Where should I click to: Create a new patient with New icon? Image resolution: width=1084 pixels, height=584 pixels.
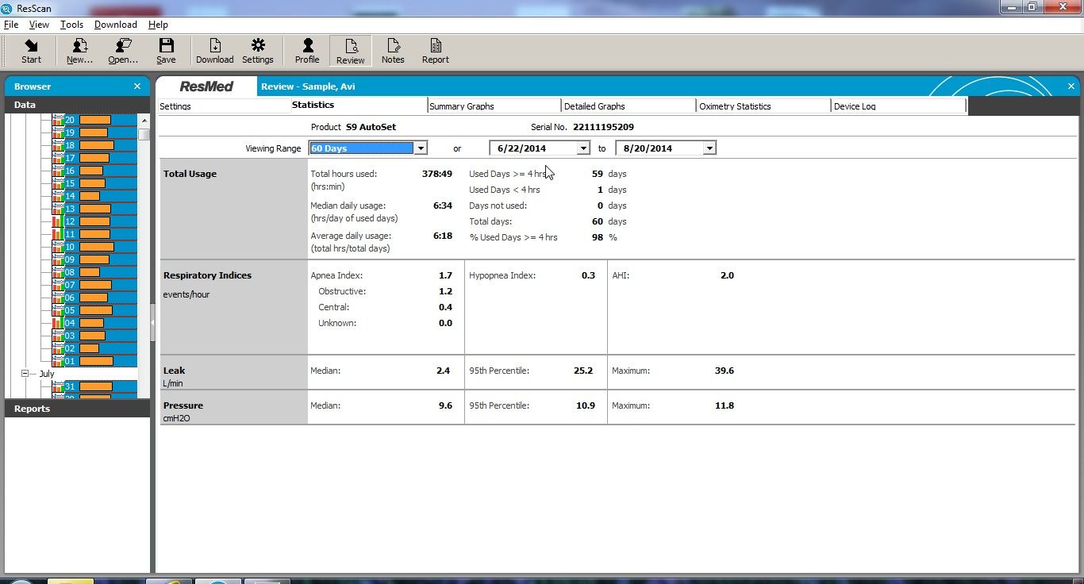[79, 51]
